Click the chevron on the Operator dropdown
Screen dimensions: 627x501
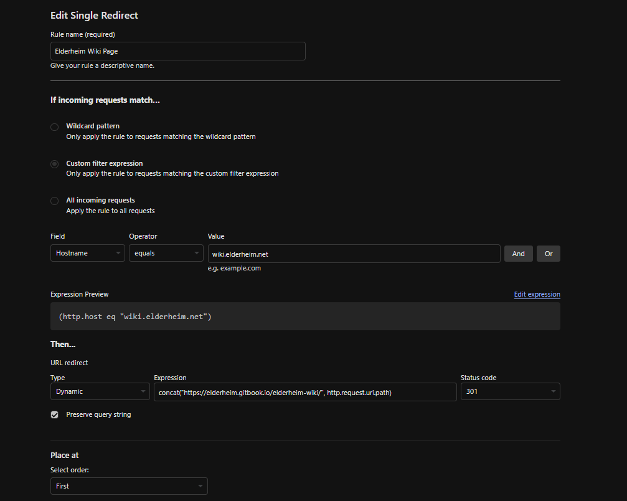pos(196,253)
